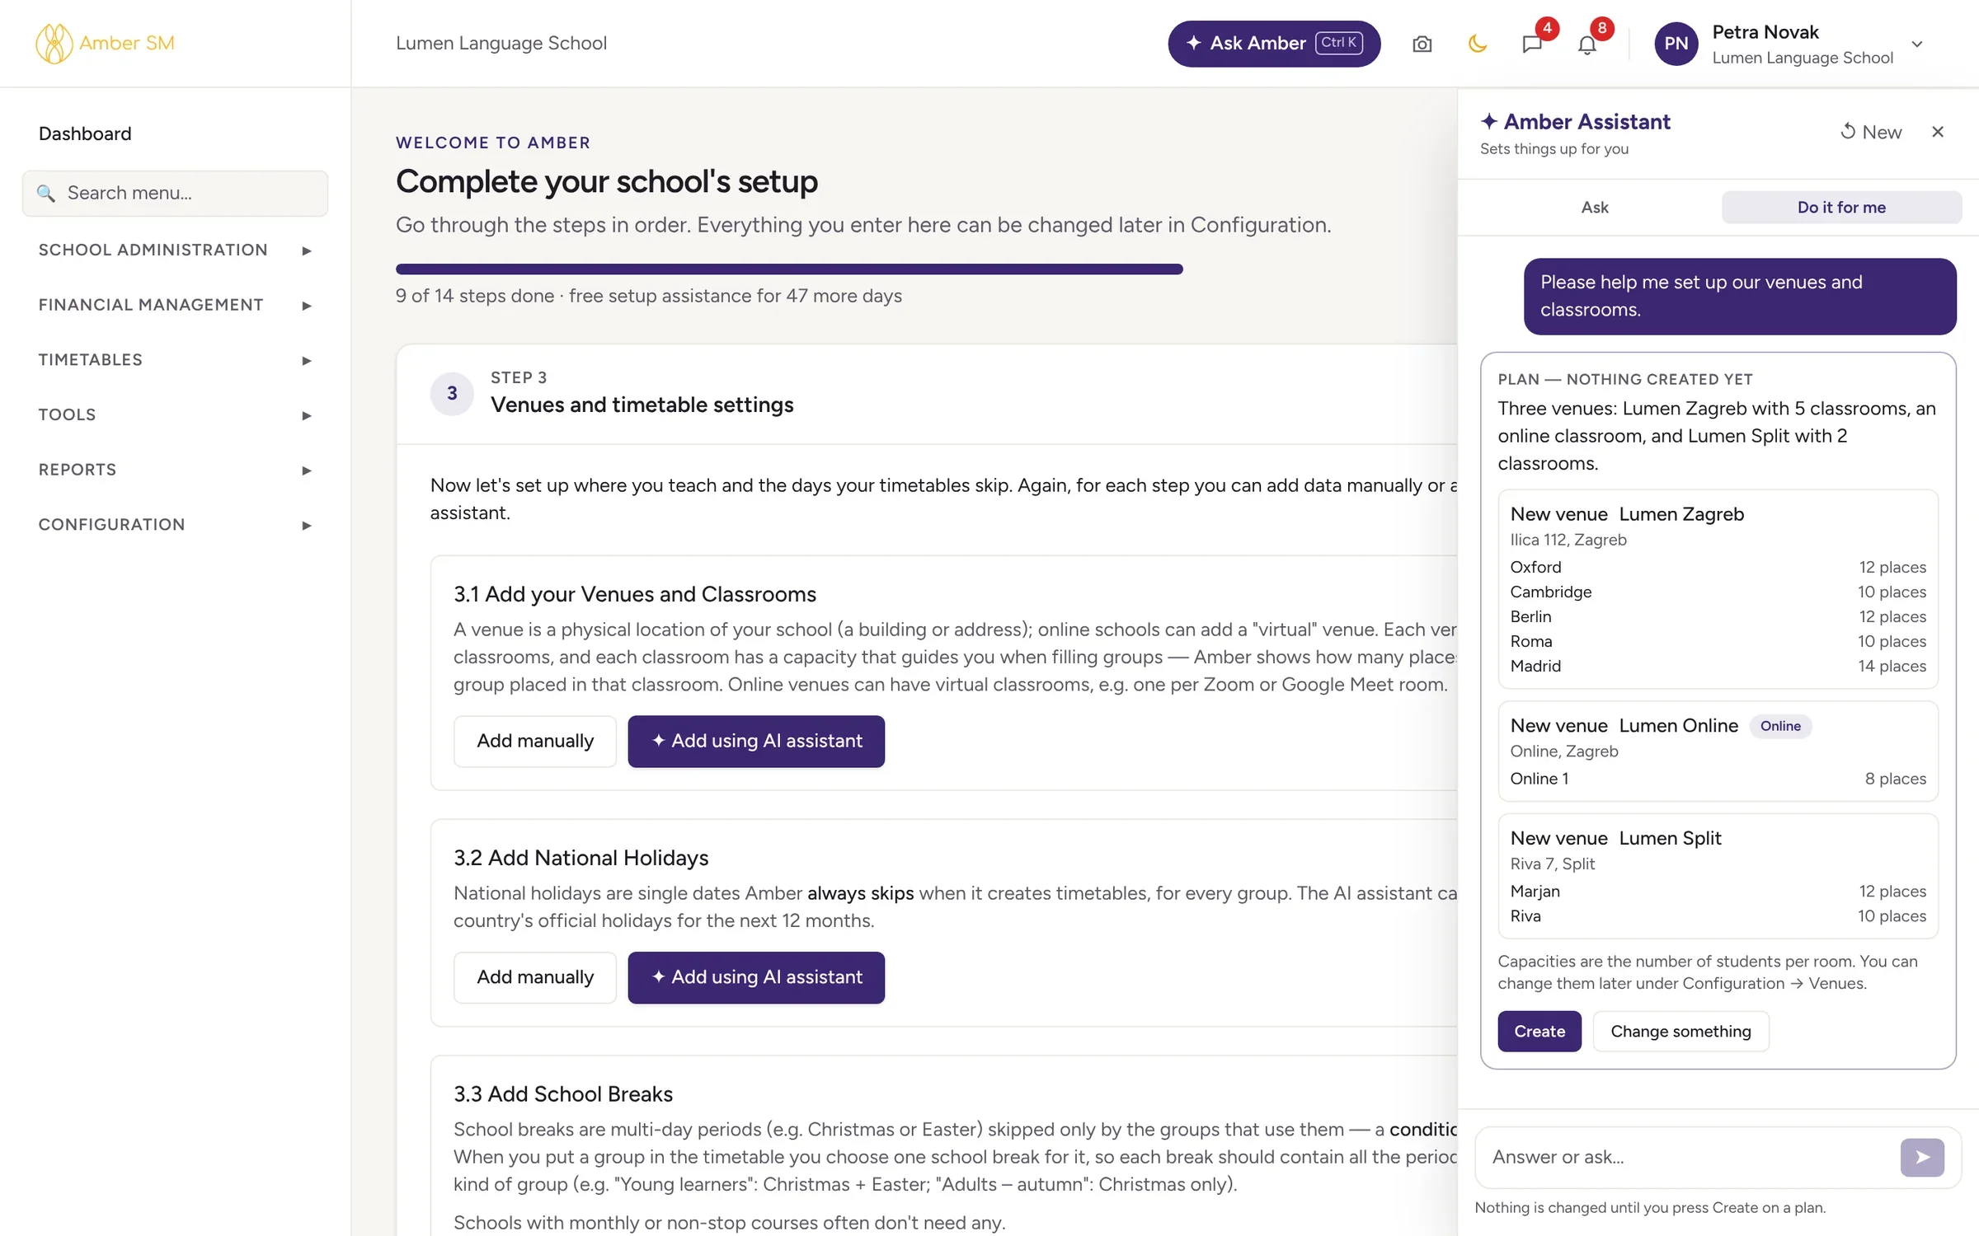Add national holidays using AI assistant
1979x1236 pixels.
tap(756, 976)
